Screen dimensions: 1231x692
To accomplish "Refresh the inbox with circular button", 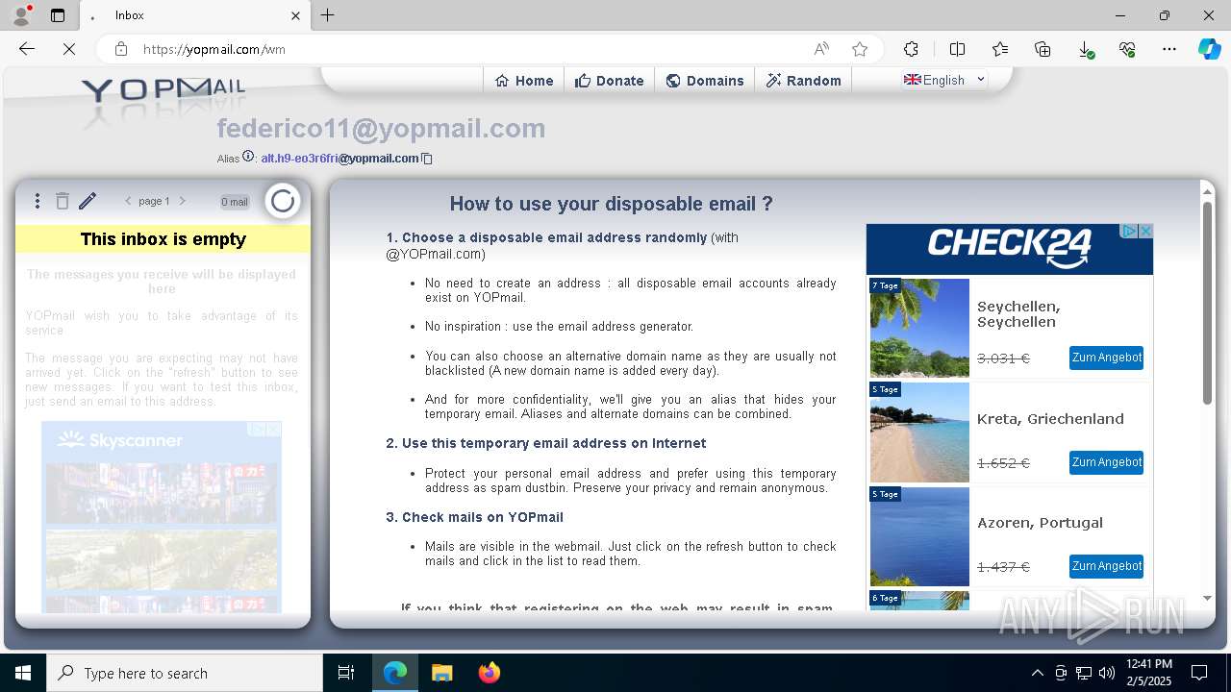I will pyautogui.click(x=283, y=201).
